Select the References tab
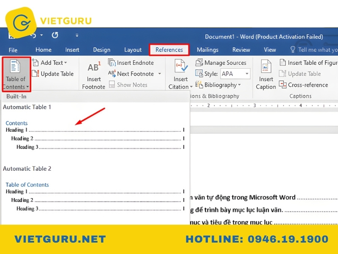Screen dimensions: 338x254 (169, 50)
